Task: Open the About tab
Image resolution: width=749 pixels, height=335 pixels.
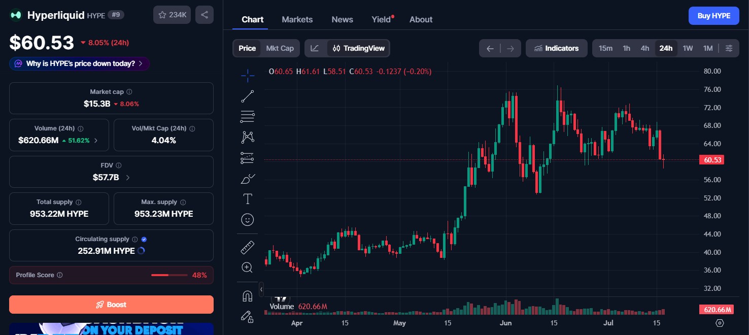Action: (421, 20)
